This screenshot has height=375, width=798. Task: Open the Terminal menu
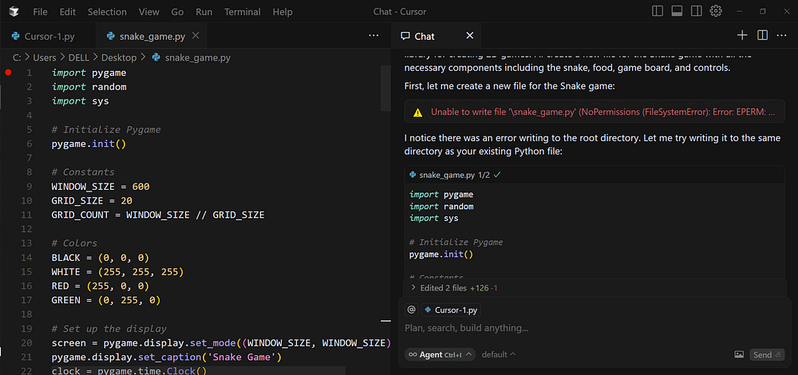coord(243,12)
